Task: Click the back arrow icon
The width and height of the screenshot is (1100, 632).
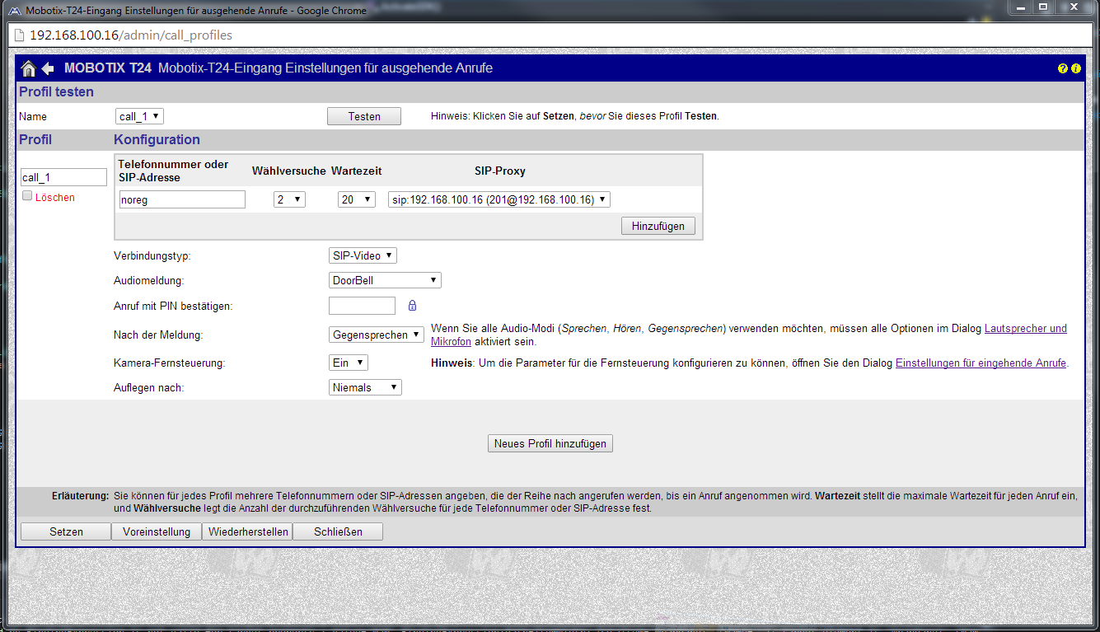Action: (x=48, y=68)
